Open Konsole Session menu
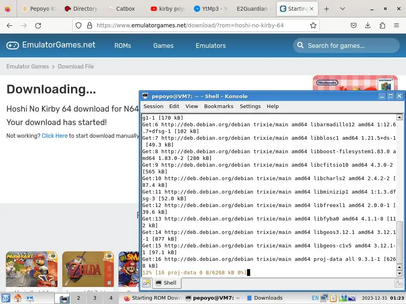The height and width of the screenshot is (304, 406). point(153,106)
